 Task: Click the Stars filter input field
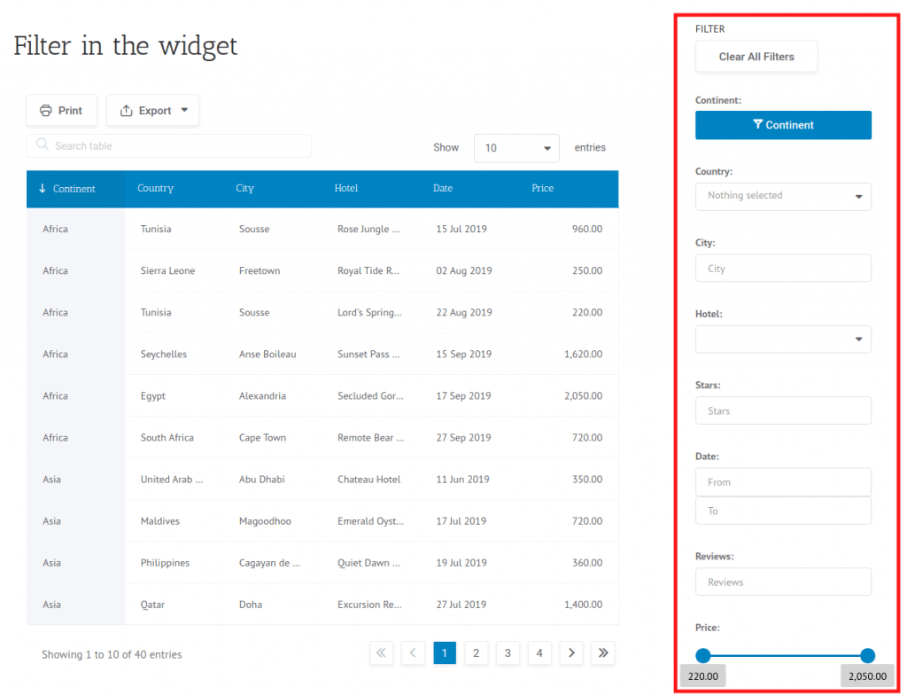tap(783, 410)
